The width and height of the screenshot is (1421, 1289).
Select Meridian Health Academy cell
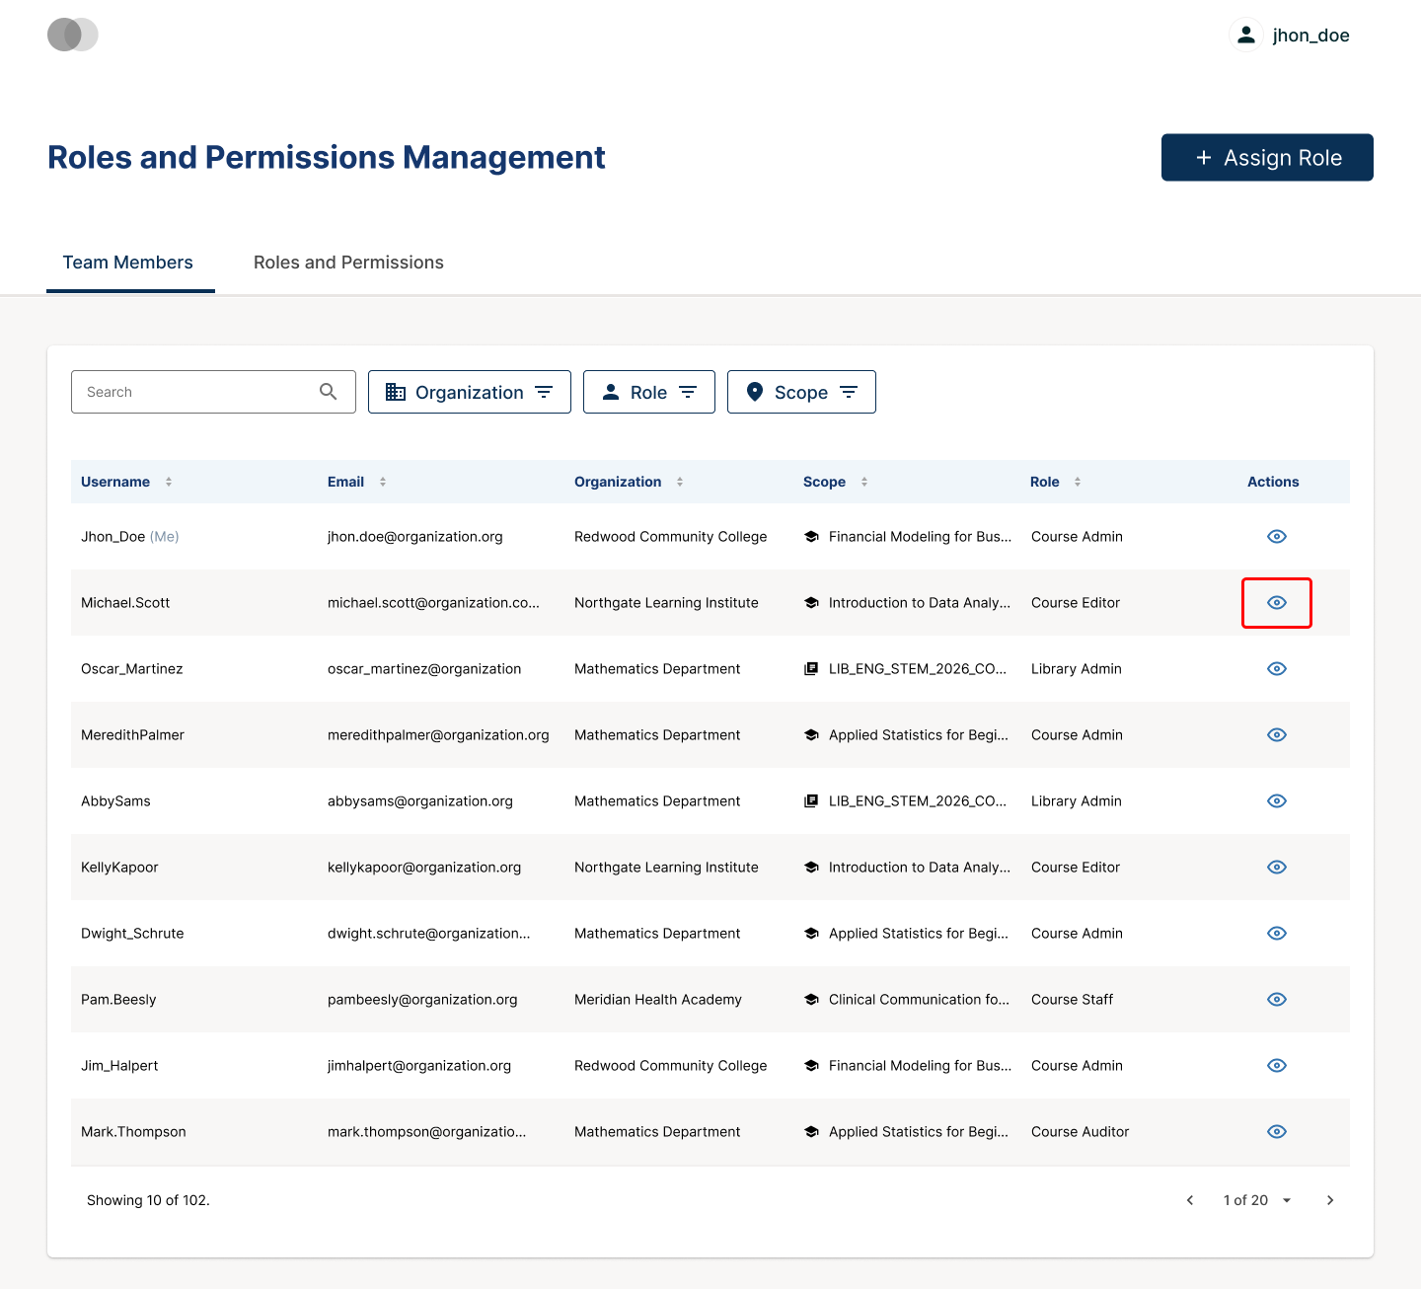(x=658, y=1000)
